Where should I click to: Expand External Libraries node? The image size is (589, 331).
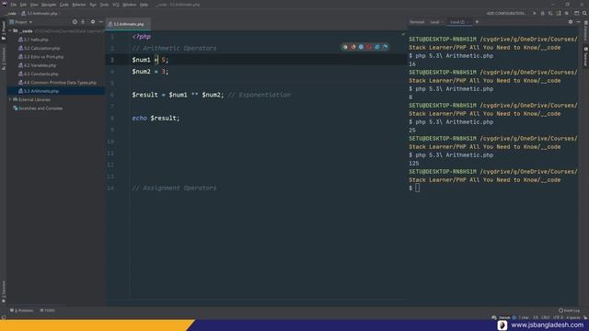pyautogui.click(x=10, y=99)
